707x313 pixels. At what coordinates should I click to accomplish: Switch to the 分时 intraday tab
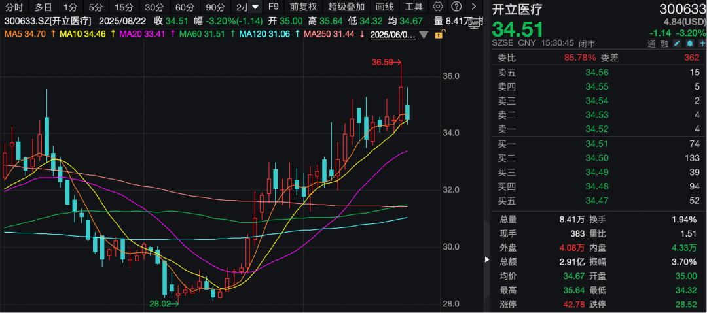pyautogui.click(x=14, y=7)
